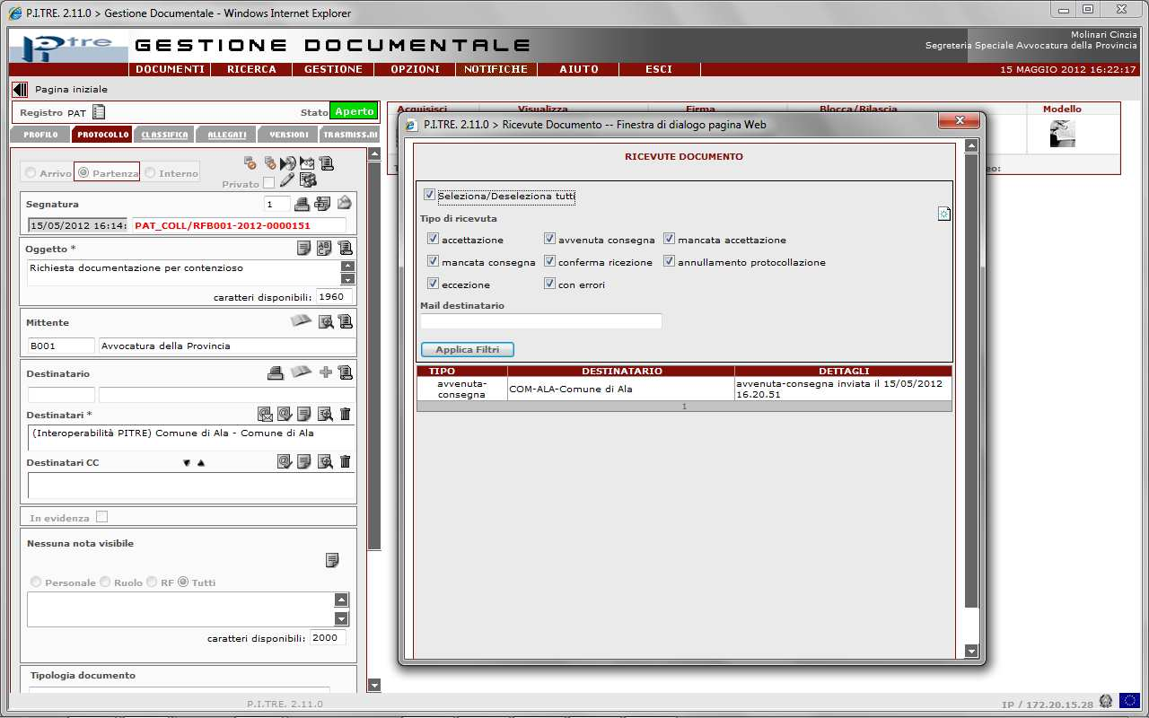
Task: Click the pencil edit icon near Privato
Action: click(x=287, y=180)
